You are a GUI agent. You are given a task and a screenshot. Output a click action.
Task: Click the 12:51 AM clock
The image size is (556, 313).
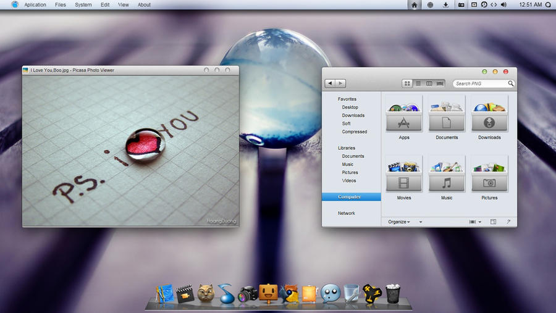coord(531,4)
